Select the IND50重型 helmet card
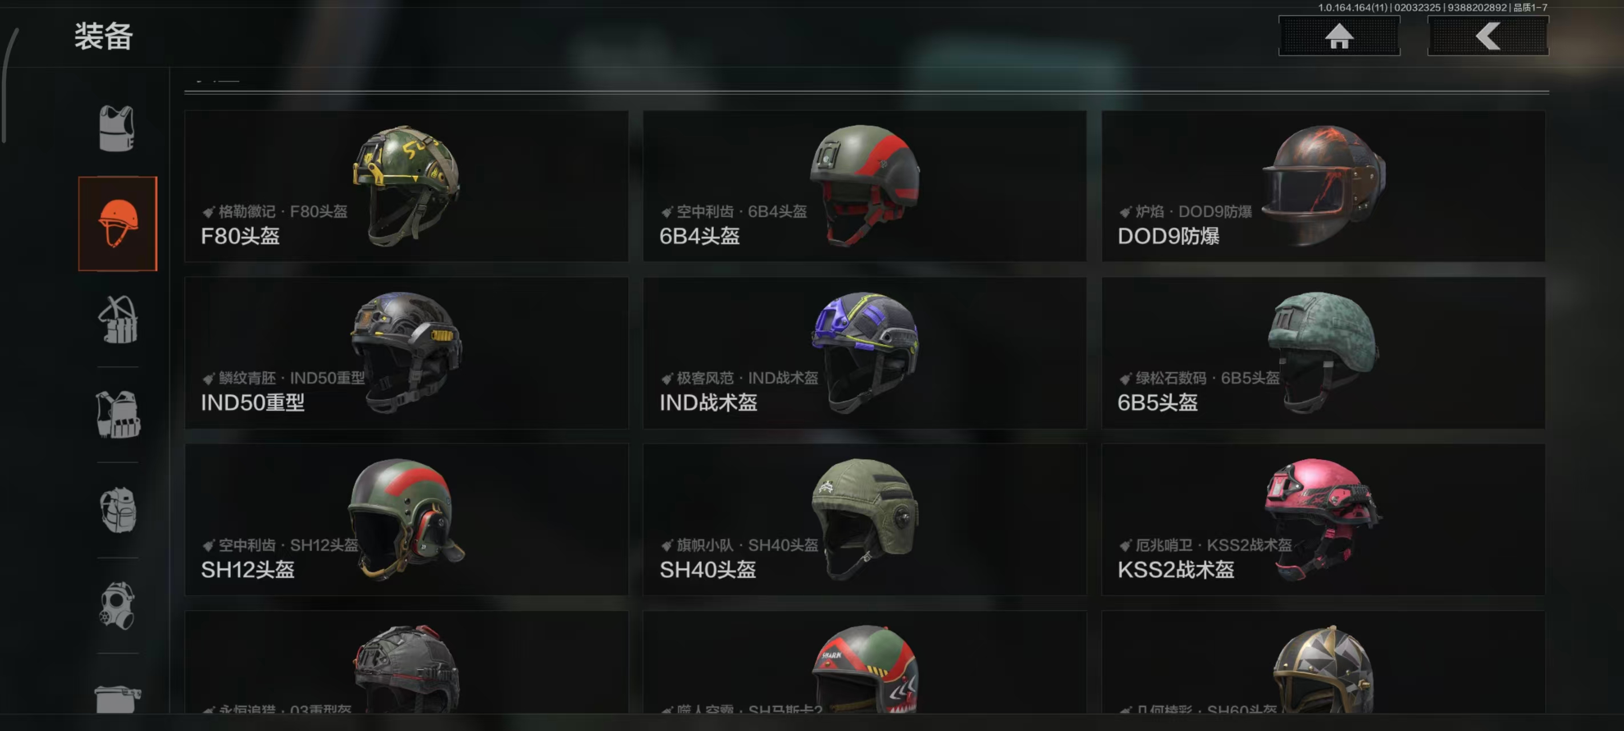This screenshot has width=1624, height=731. point(407,353)
